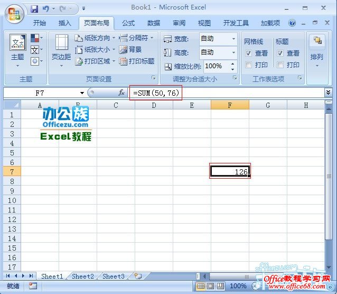Open Print Titles (打印标题)
Screen dimensions: 337x294
137,61
